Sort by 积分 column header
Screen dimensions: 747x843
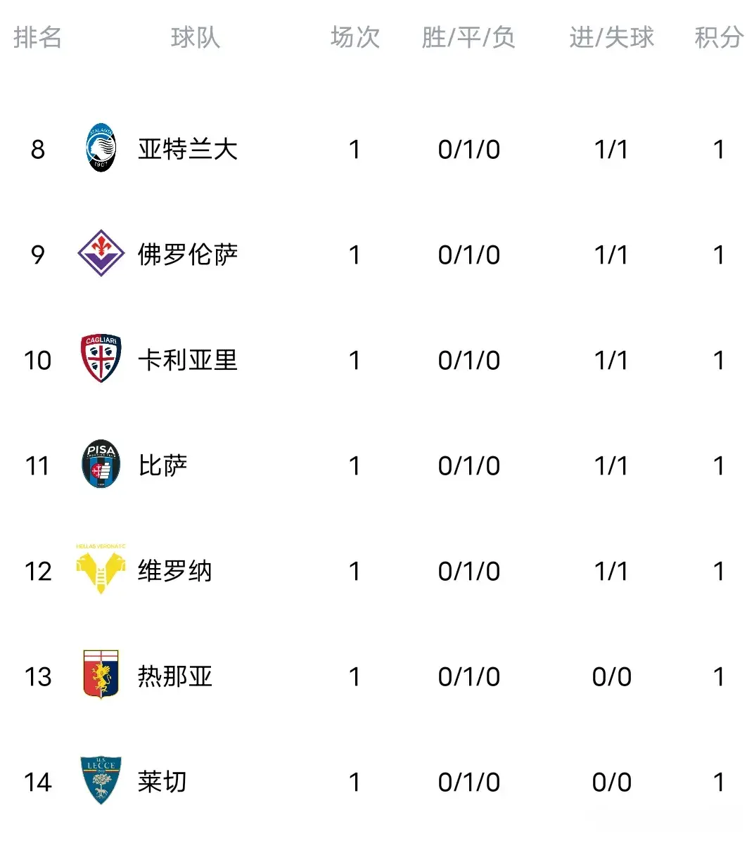point(719,38)
